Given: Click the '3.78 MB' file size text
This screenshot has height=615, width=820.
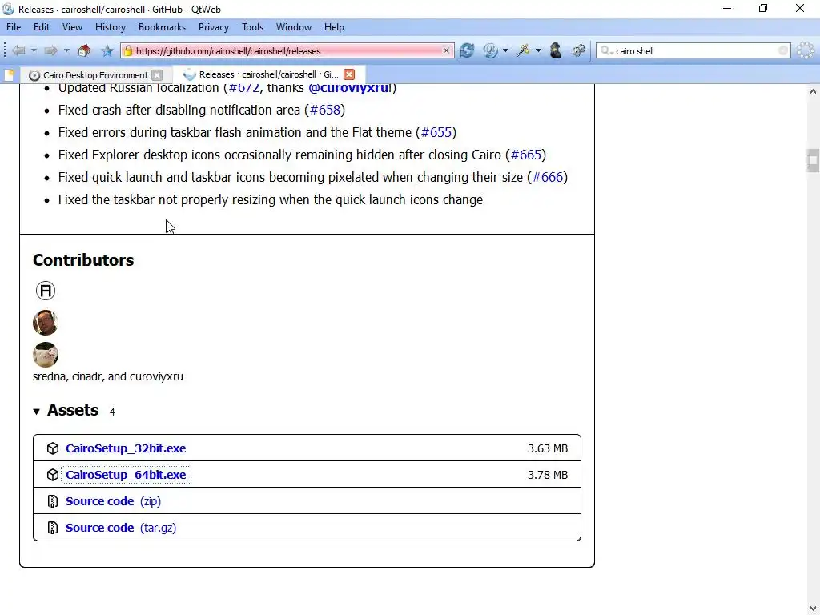Looking at the screenshot, I should coord(548,475).
